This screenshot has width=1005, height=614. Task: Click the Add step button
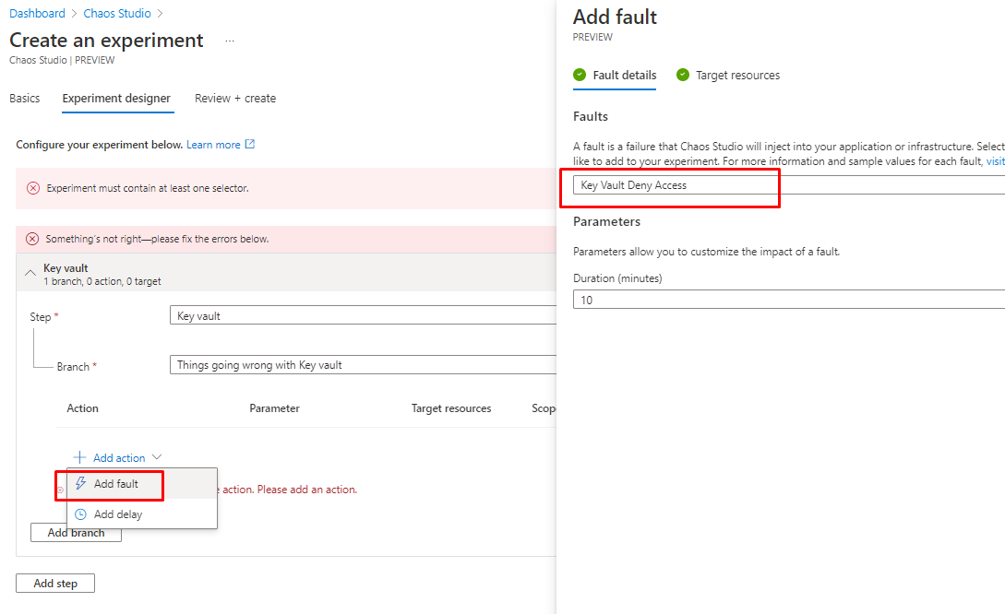tap(55, 584)
